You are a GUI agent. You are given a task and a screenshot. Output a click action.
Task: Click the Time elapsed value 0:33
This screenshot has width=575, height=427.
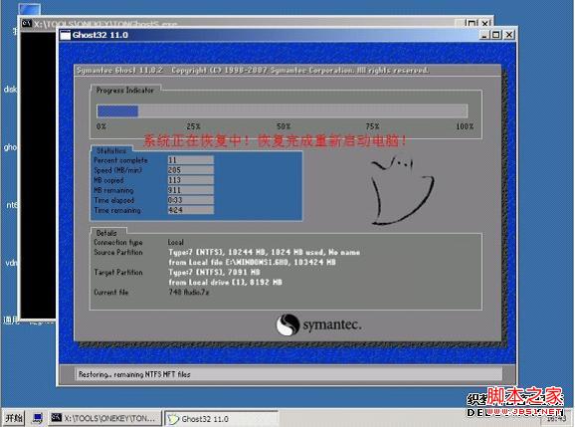[191, 199]
